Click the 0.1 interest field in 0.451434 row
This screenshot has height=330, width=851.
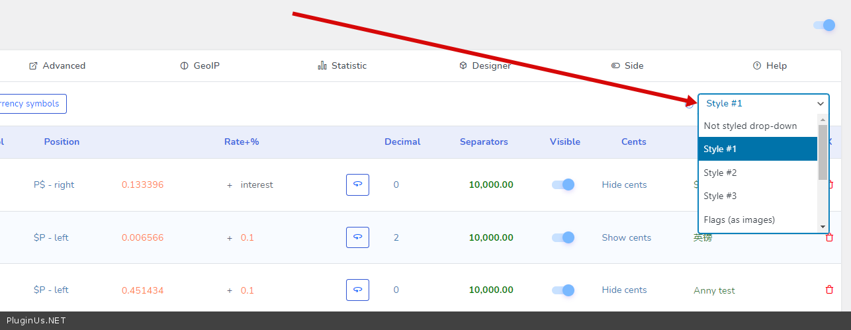tap(247, 290)
